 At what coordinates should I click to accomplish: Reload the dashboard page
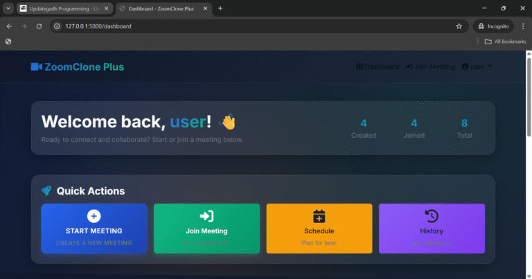pyautogui.click(x=39, y=26)
